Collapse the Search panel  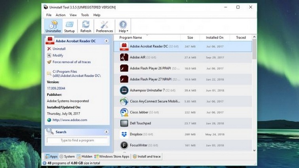pyautogui.click(x=106, y=132)
